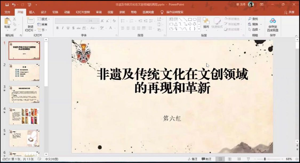This screenshot has width=300, height=163.
Task: Switch to normal view in status bar
Action: tap(220, 159)
